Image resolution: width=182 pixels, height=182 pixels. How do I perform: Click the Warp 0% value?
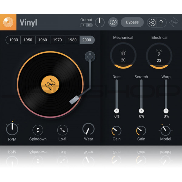(166, 116)
